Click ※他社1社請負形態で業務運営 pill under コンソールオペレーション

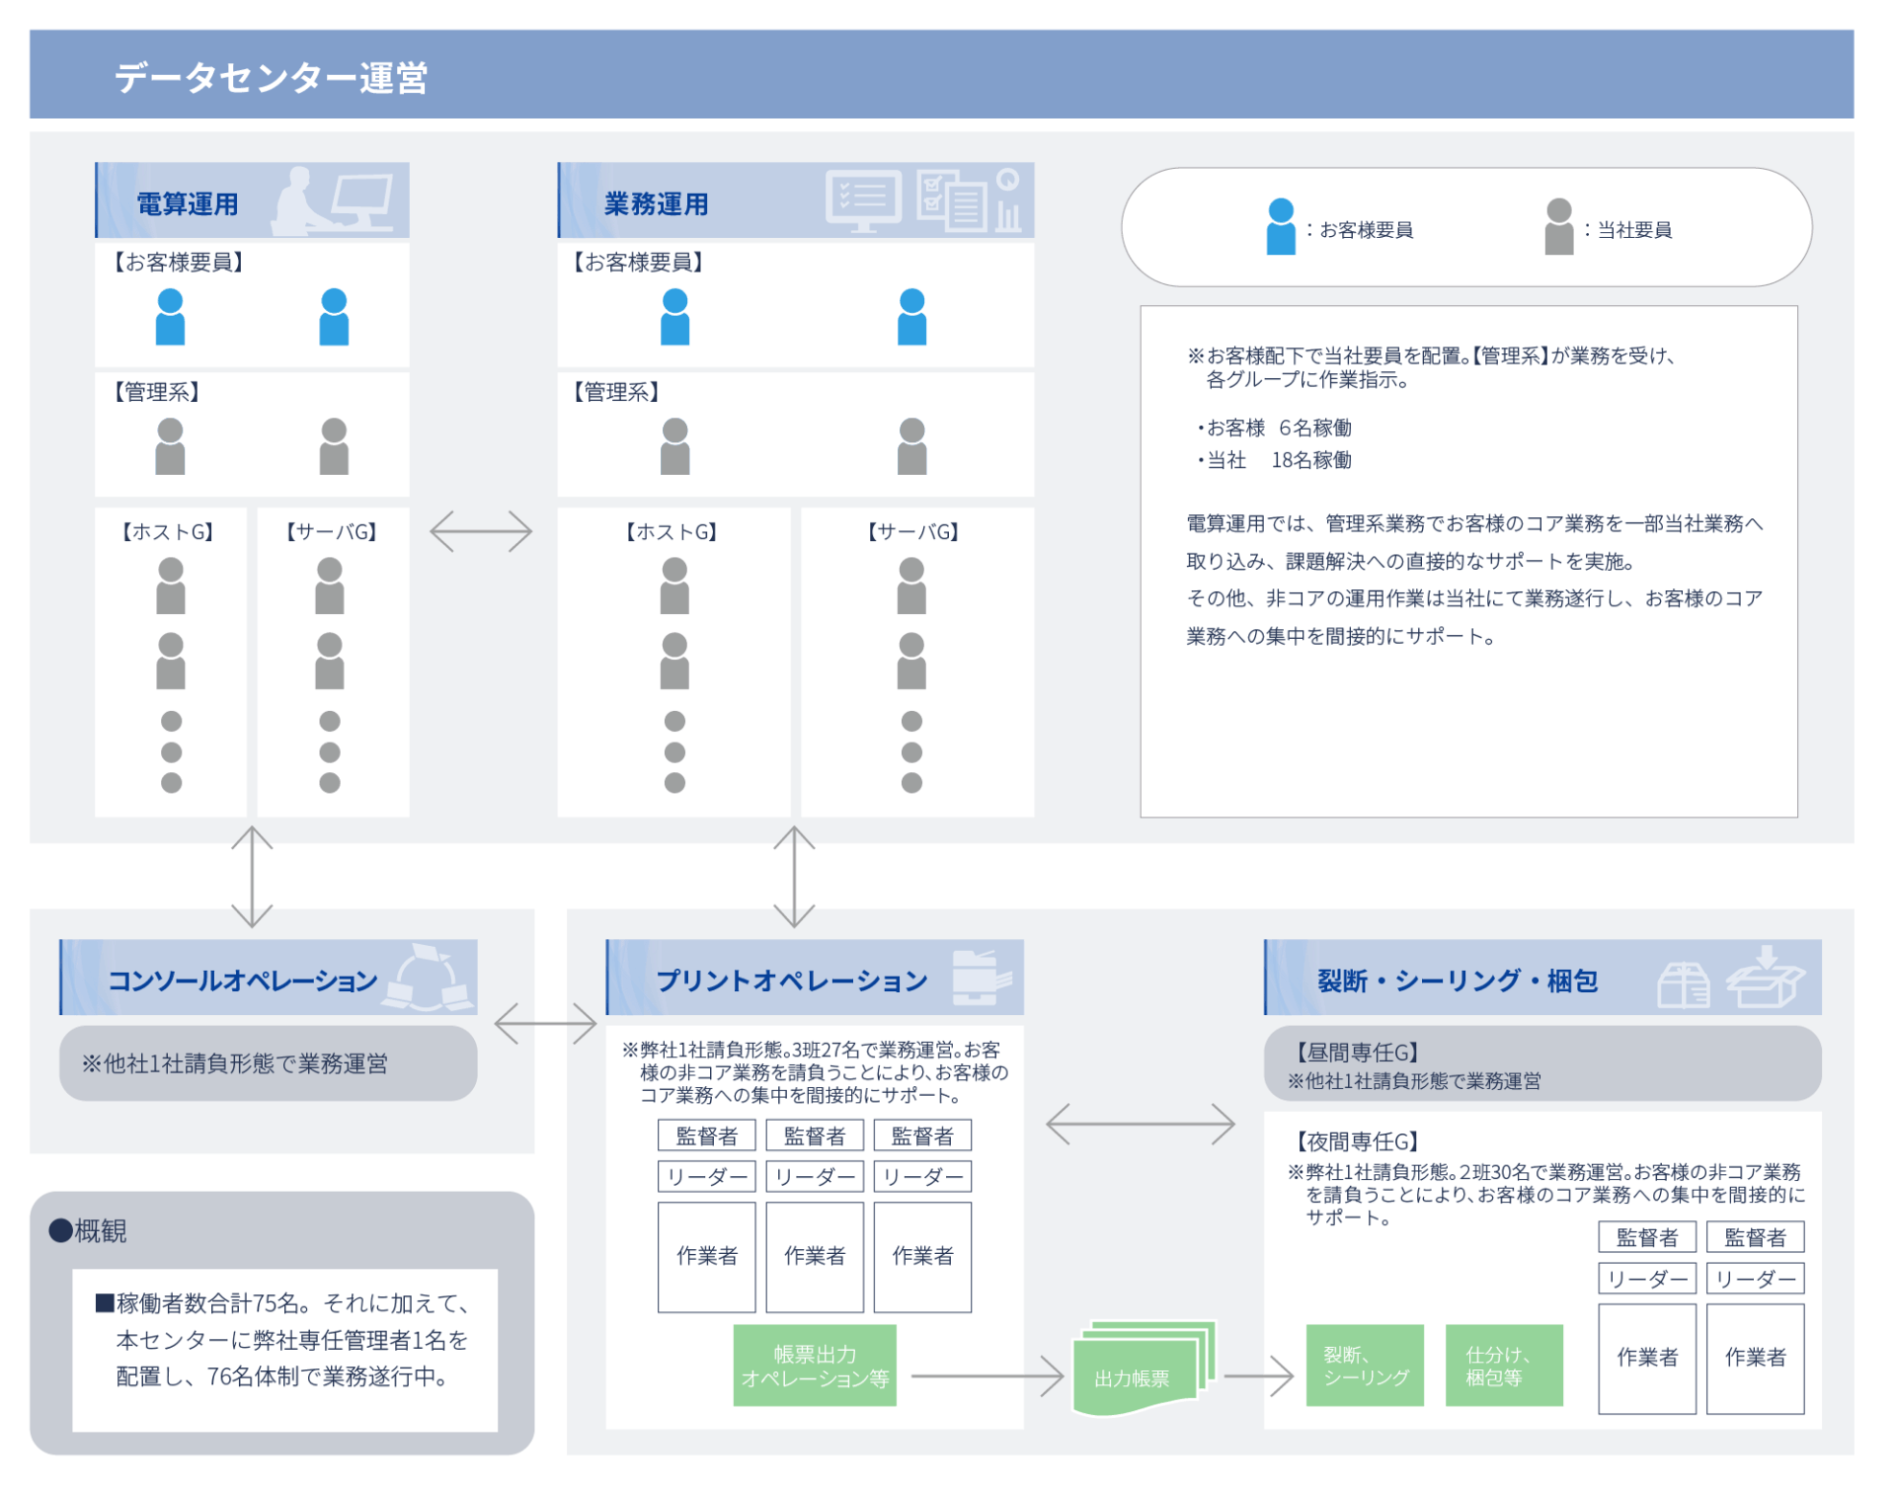[268, 1063]
